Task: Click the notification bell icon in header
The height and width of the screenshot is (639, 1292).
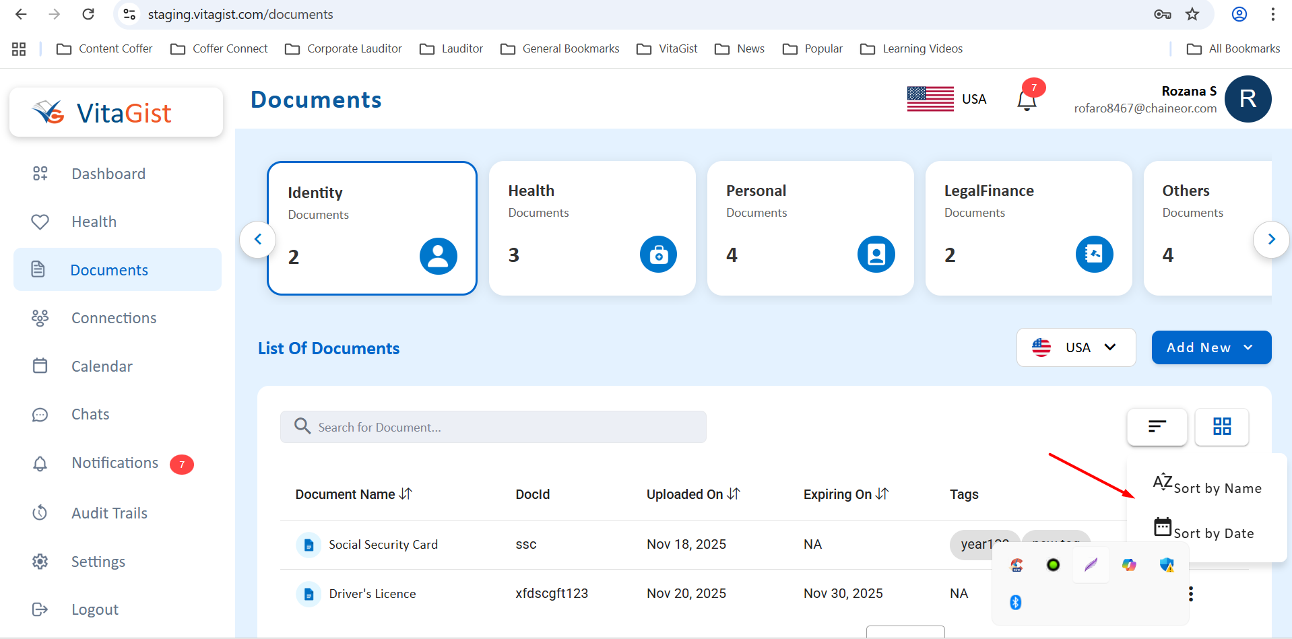Action: (1027, 100)
